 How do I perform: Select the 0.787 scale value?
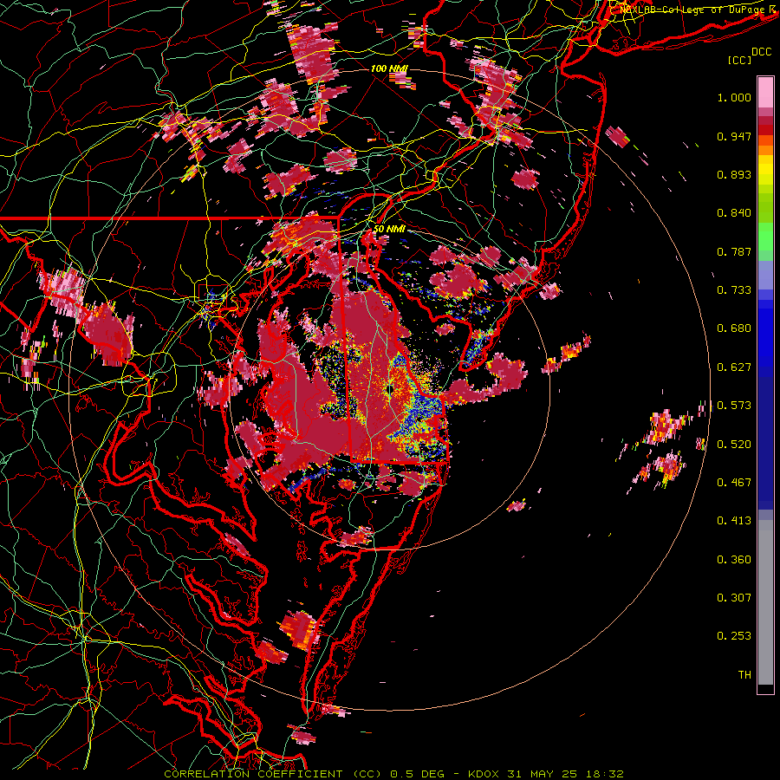(734, 251)
